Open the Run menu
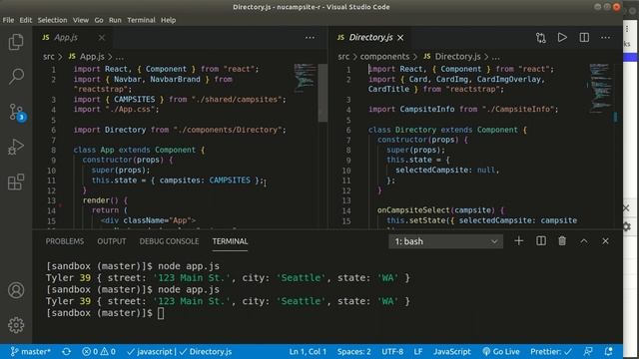The height and width of the screenshot is (359, 639). click(x=115, y=20)
